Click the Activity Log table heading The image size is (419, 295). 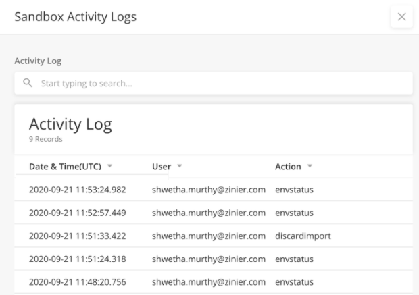pos(70,124)
